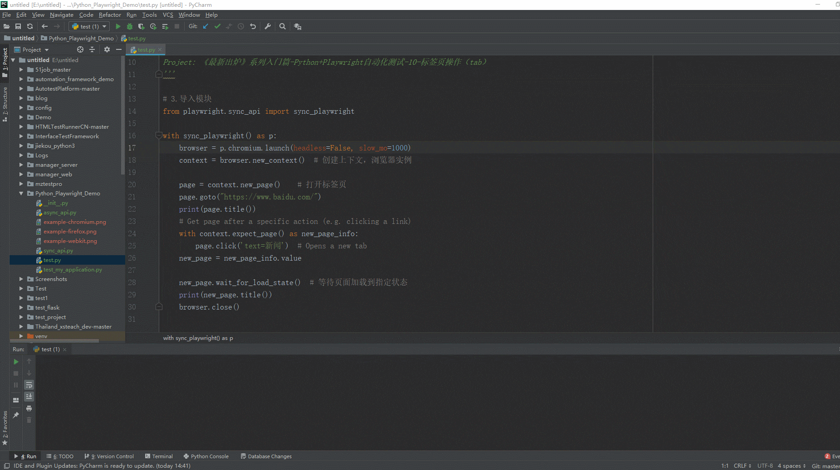Start debugging with the green bug icon
This screenshot has height=470, width=840.
pos(130,26)
